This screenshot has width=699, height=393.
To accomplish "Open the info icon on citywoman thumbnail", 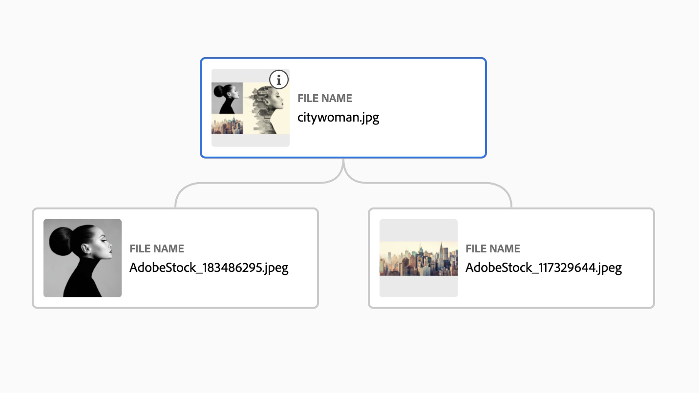I will pyautogui.click(x=279, y=80).
